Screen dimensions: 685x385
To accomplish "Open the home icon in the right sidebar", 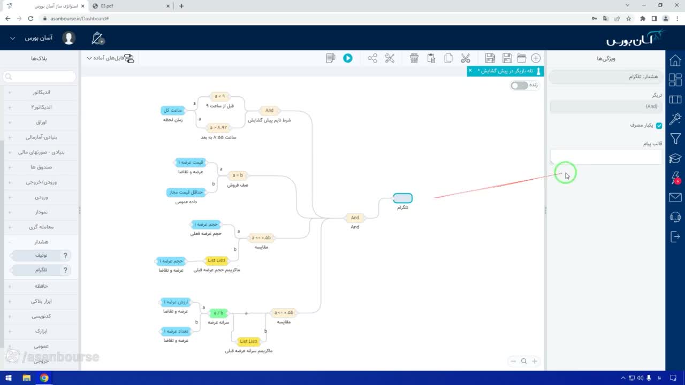I will [x=675, y=60].
